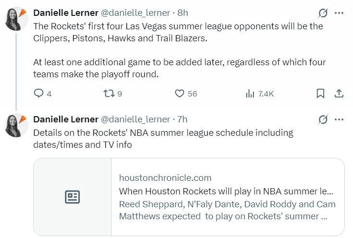353x238 pixels.
Task: Repost the tweet with 9 reposts
Action: click(109, 94)
